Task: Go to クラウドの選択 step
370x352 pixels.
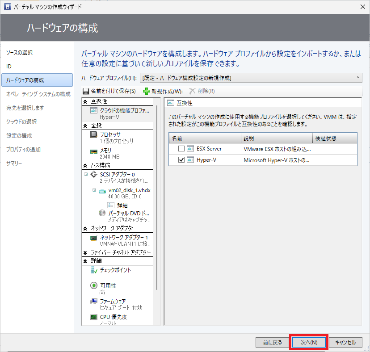Action: 21,122
